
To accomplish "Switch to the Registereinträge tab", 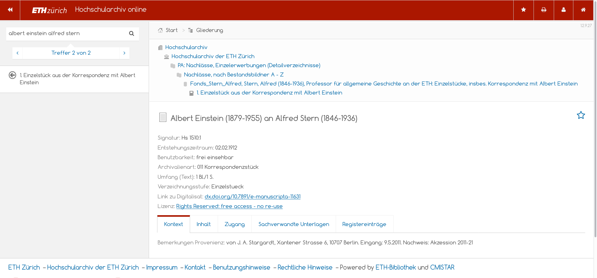I will click(x=364, y=224).
